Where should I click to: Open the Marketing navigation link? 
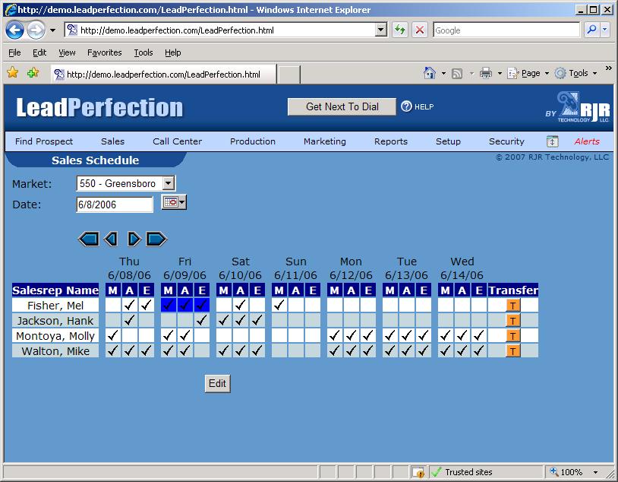point(325,141)
